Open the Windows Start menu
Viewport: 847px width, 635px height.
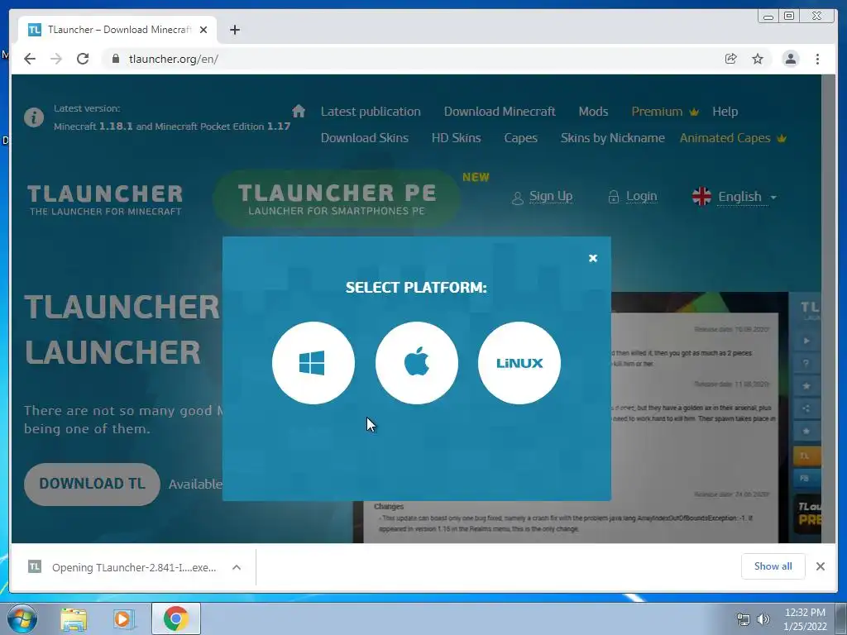(x=22, y=618)
